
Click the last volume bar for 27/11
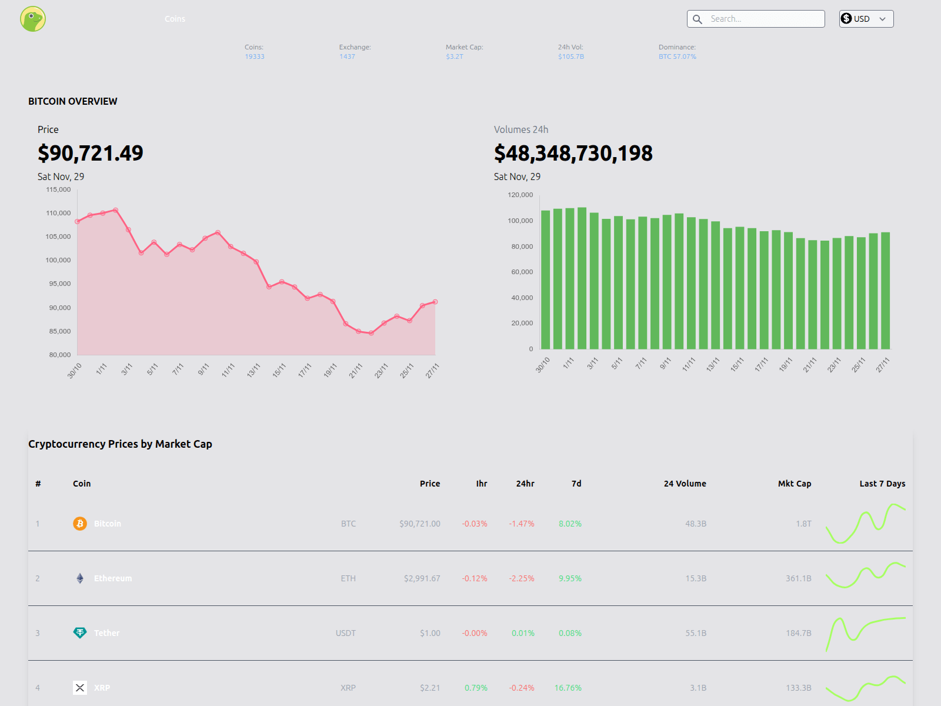click(x=886, y=291)
